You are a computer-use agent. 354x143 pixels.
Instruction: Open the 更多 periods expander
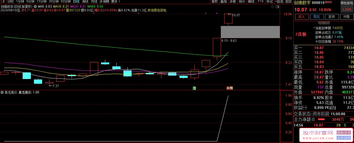116,1
